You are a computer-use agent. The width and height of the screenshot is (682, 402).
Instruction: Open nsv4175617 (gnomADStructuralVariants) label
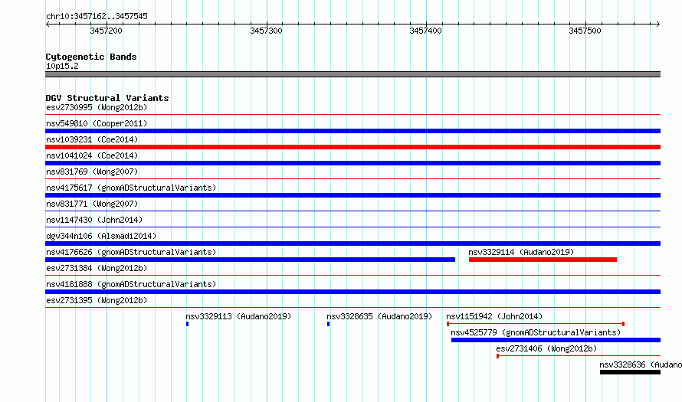131,188
